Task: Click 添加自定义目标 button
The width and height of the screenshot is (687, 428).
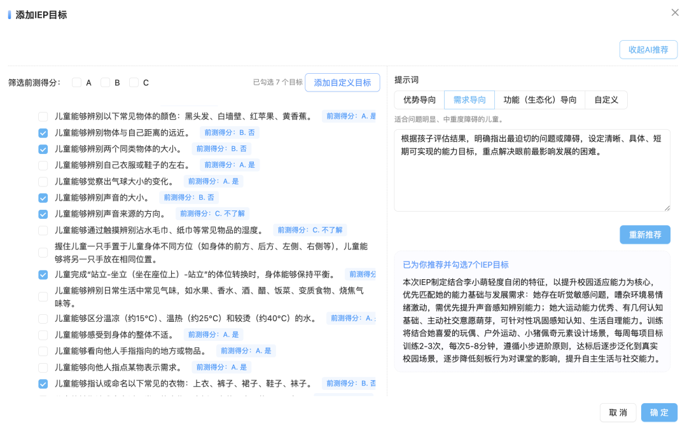Action: click(342, 83)
